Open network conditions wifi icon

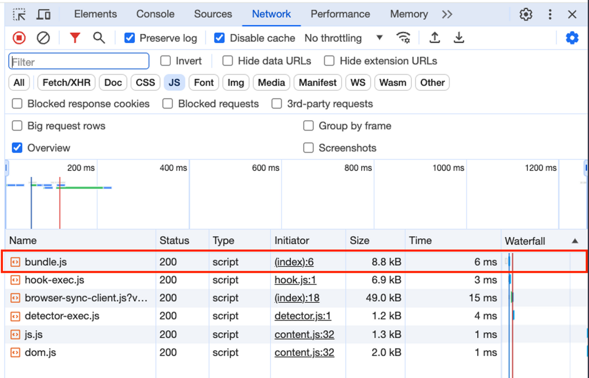click(x=403, y=38)
